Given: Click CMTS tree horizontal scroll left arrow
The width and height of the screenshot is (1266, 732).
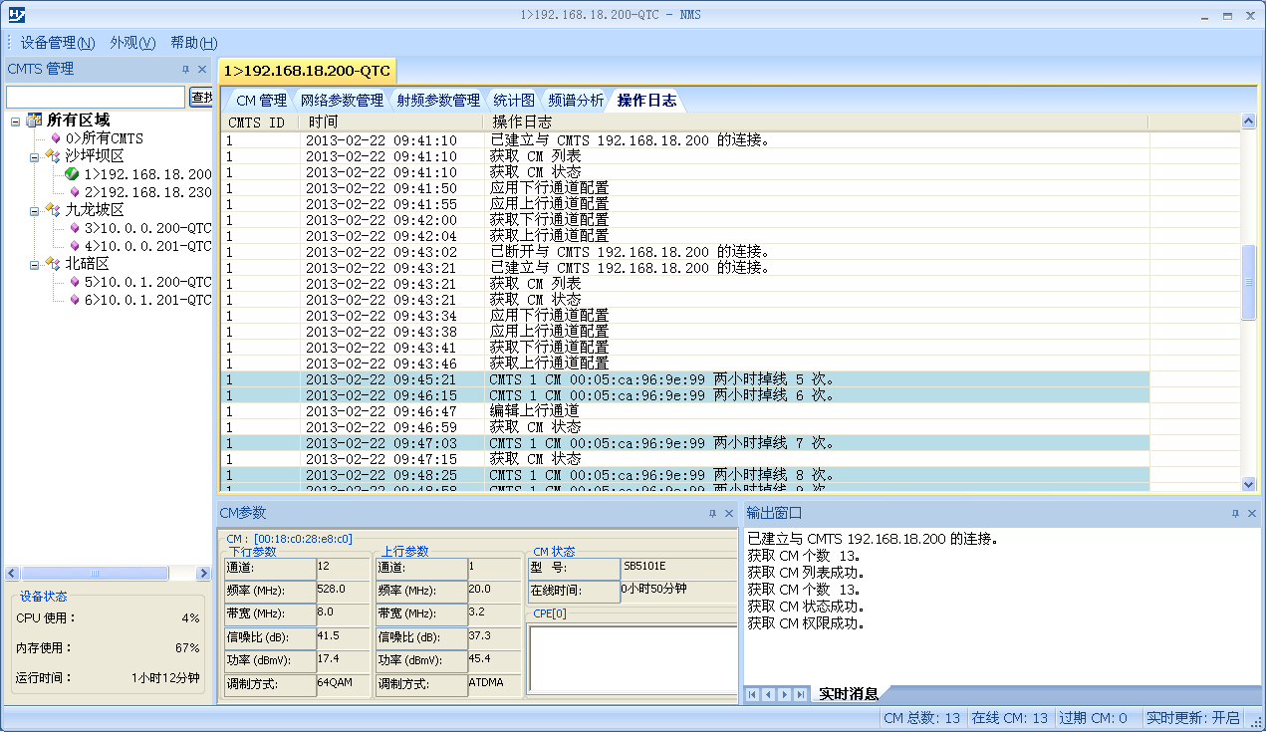Looking at the screenshot, I should coord(13,574).
